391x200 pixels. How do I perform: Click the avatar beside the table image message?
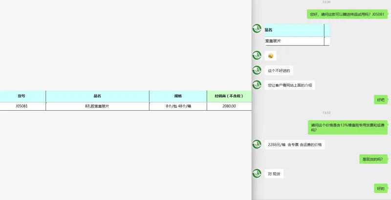[257, 29]
